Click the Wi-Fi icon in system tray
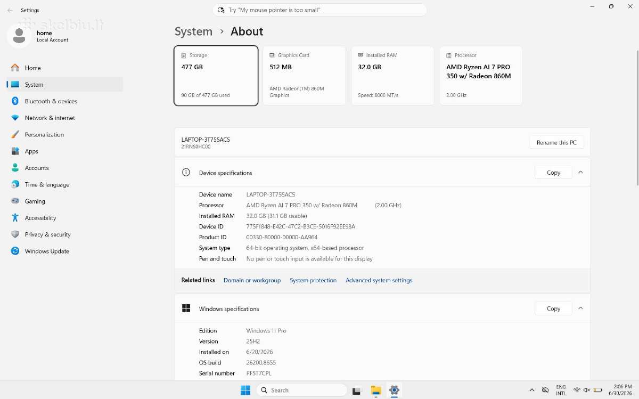Image resolution: width=639 pixels, height=399 pixels. pos(577,390)
